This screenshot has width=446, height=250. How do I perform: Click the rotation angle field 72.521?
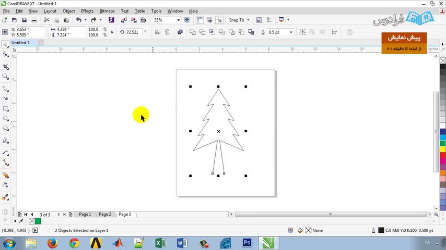tap(134, 32)
